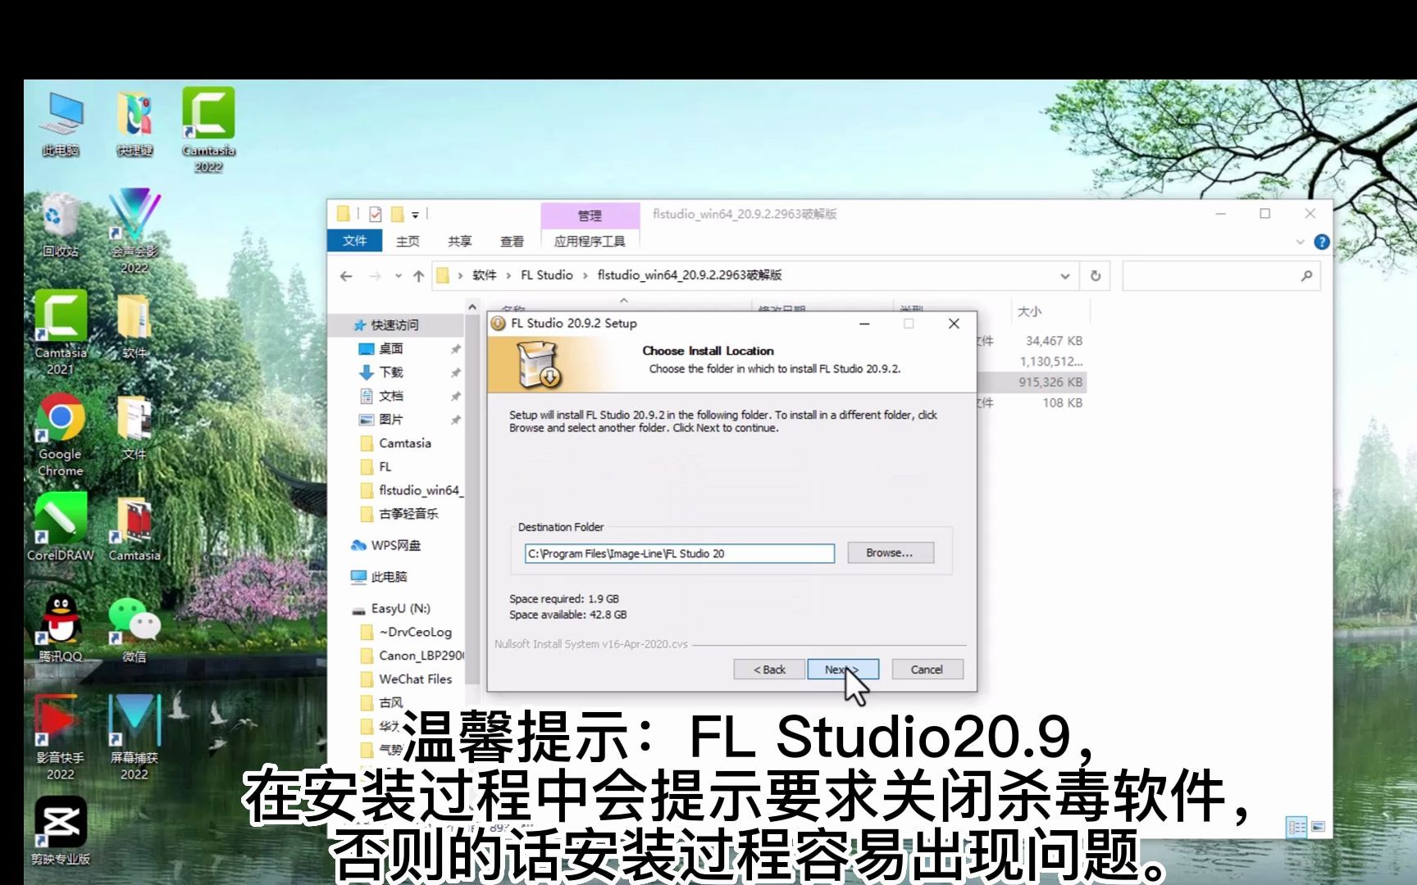The height and width of the screenshot is (885, 1417).
Task: Click the properties checkmark quick-access icon
Action: tap(376, 215)
